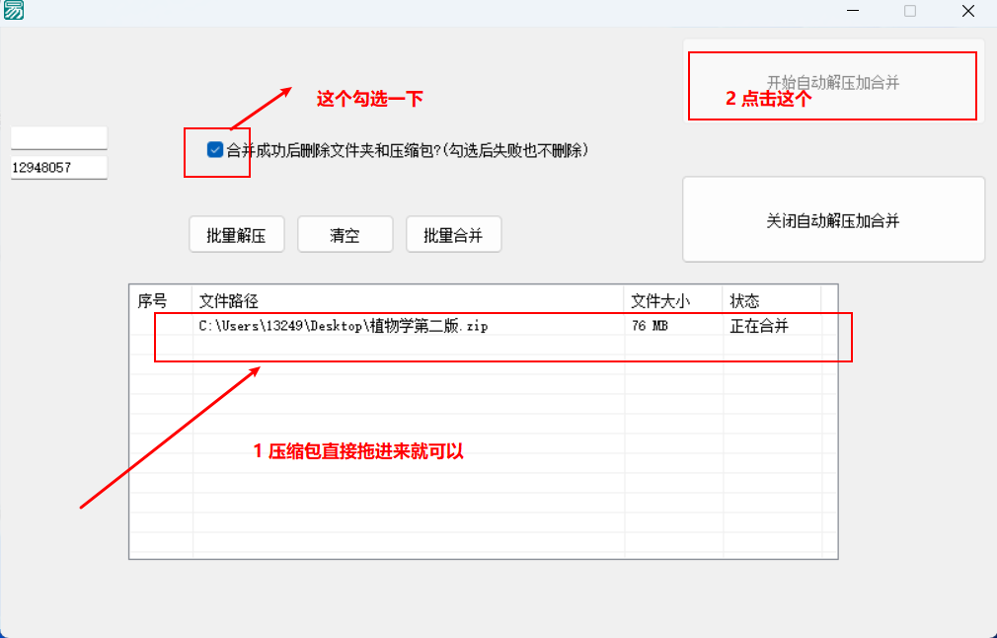Image resolution: width=997 pixels, height=638 pixels.
Task: Click the 文件路径 column header
Action: (228, 299)
